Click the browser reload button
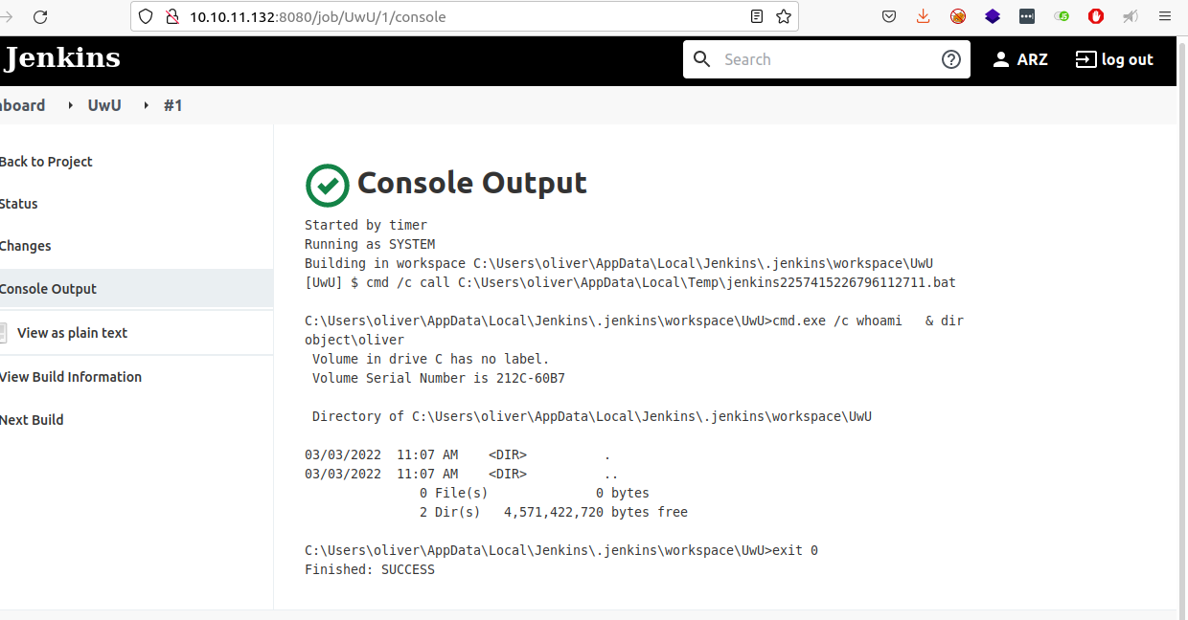 40,16
